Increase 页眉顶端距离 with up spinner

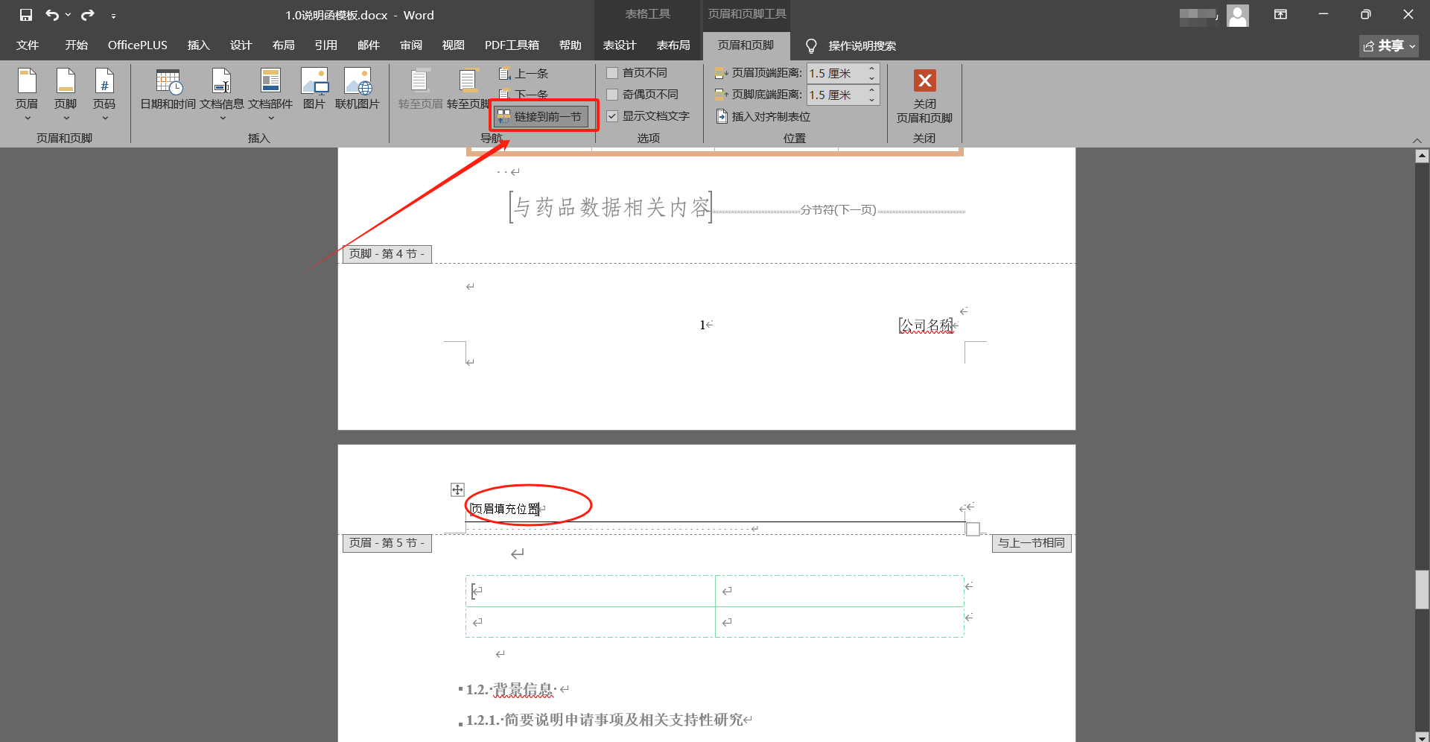pyautogui.click(x=872, y=69)
